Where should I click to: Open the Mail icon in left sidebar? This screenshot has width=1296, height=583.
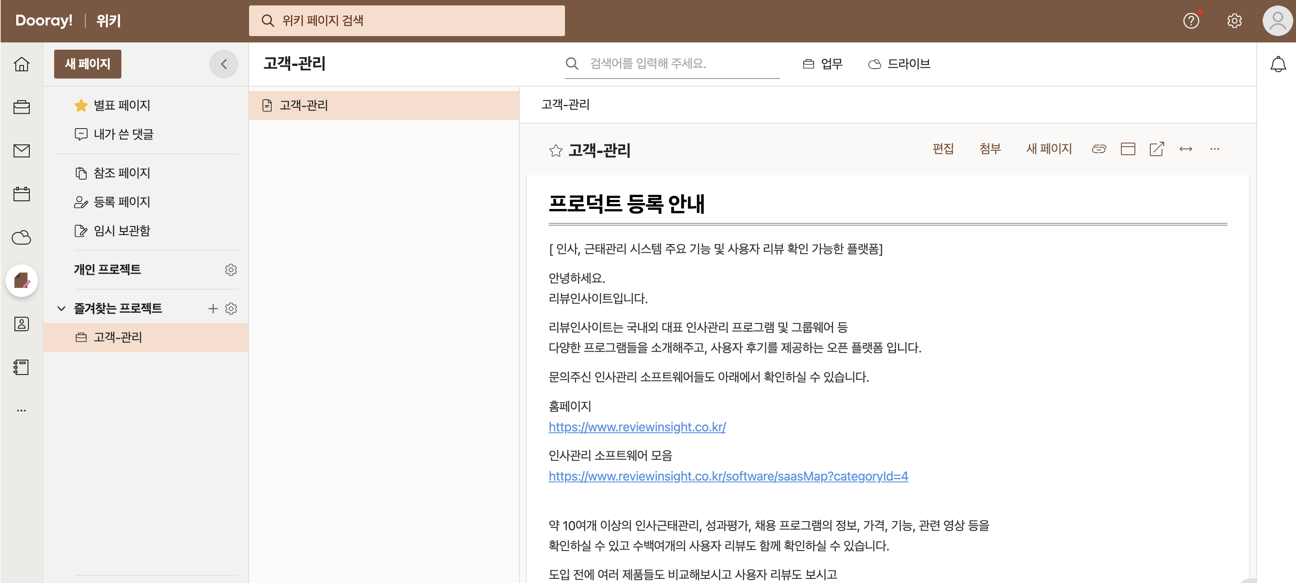click(21, 150)
